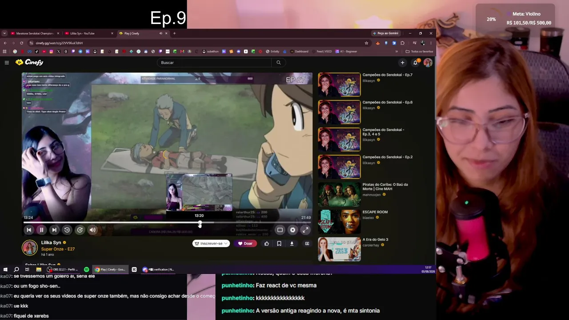This screenshot has height=320, width=569.
Task: Open the Dashboard bookmark
Action: (x=299, y=52)
